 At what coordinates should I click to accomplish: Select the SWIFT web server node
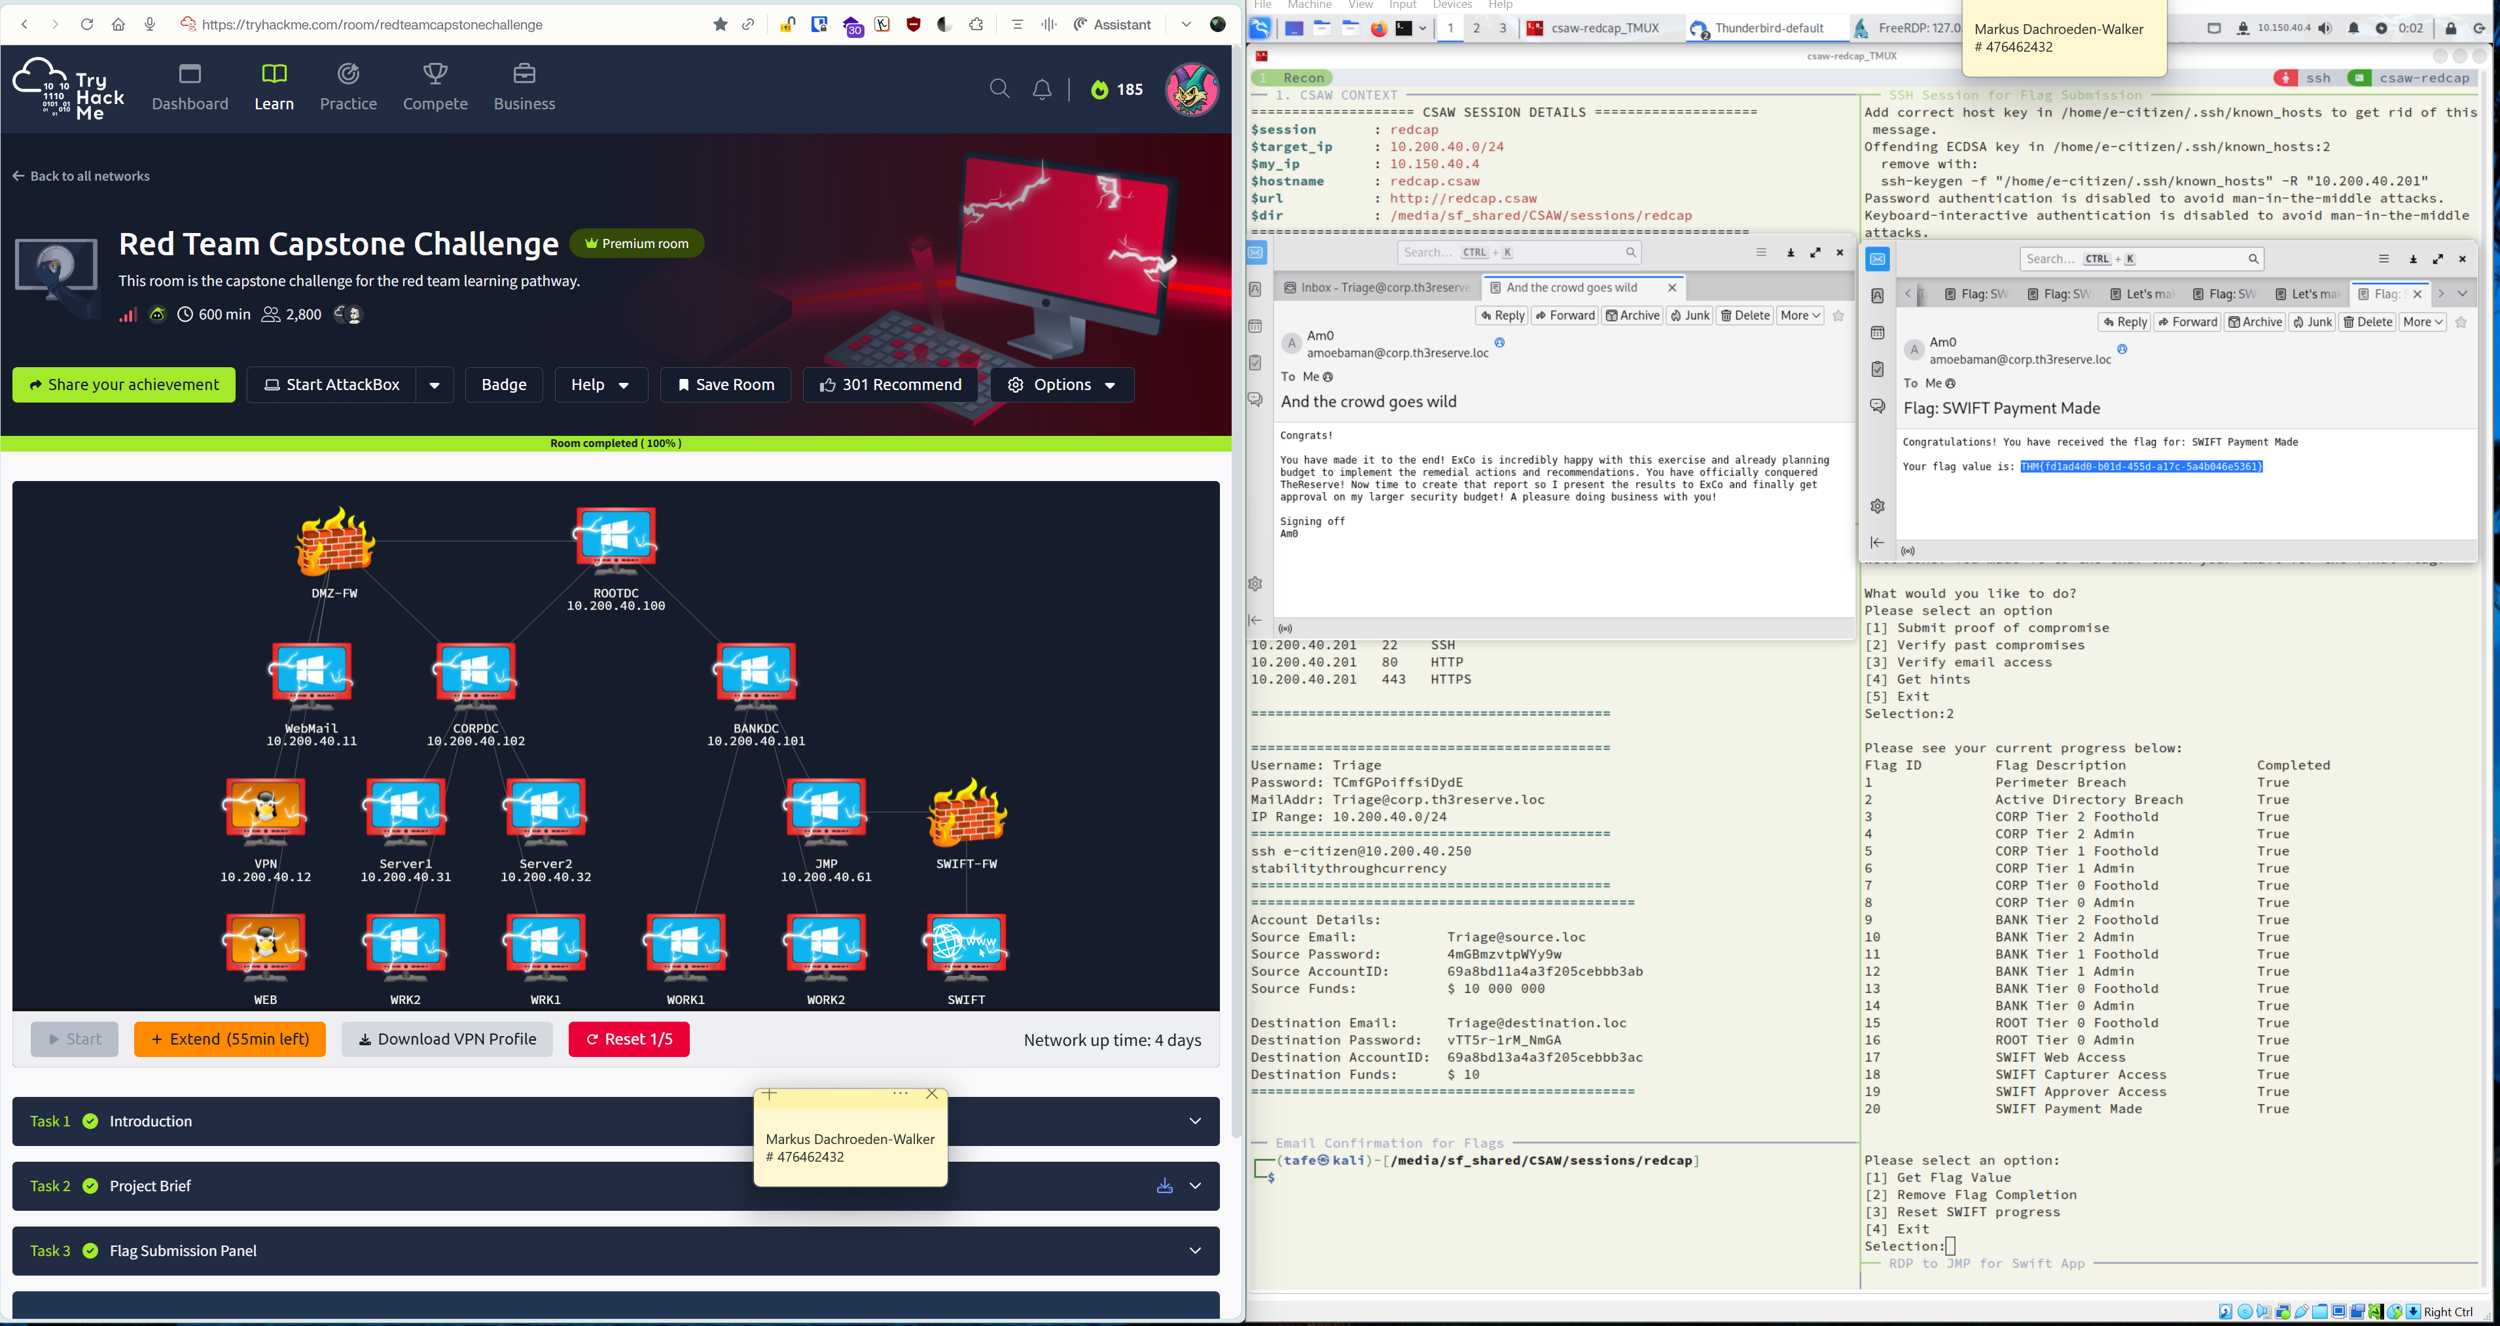coord(966,944)
